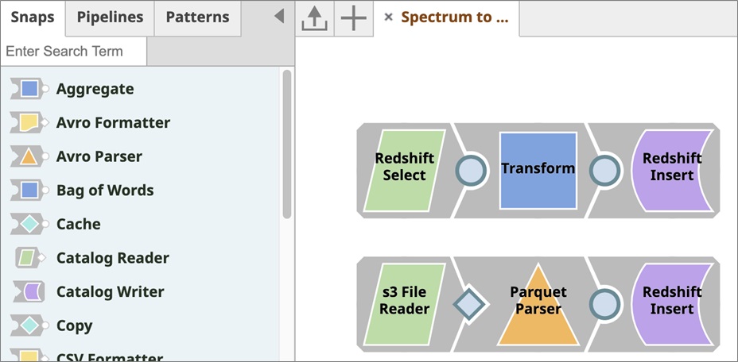The image size is (738, 362).
Task: Switch to the Pipelines tab
Action: 110,17
